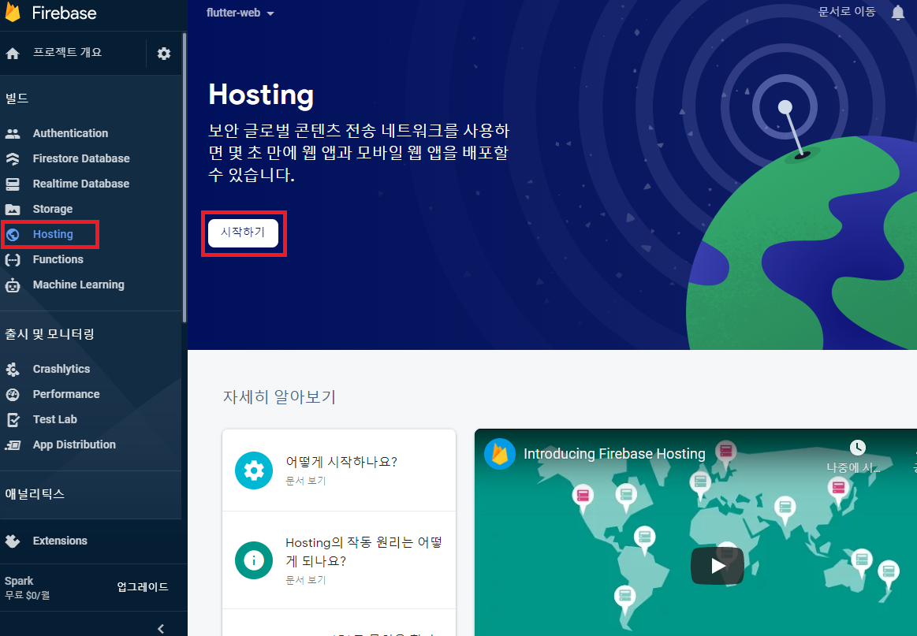Click the Machine Learning robot icon
917x636 pixels.
click(x=13, y=285)
